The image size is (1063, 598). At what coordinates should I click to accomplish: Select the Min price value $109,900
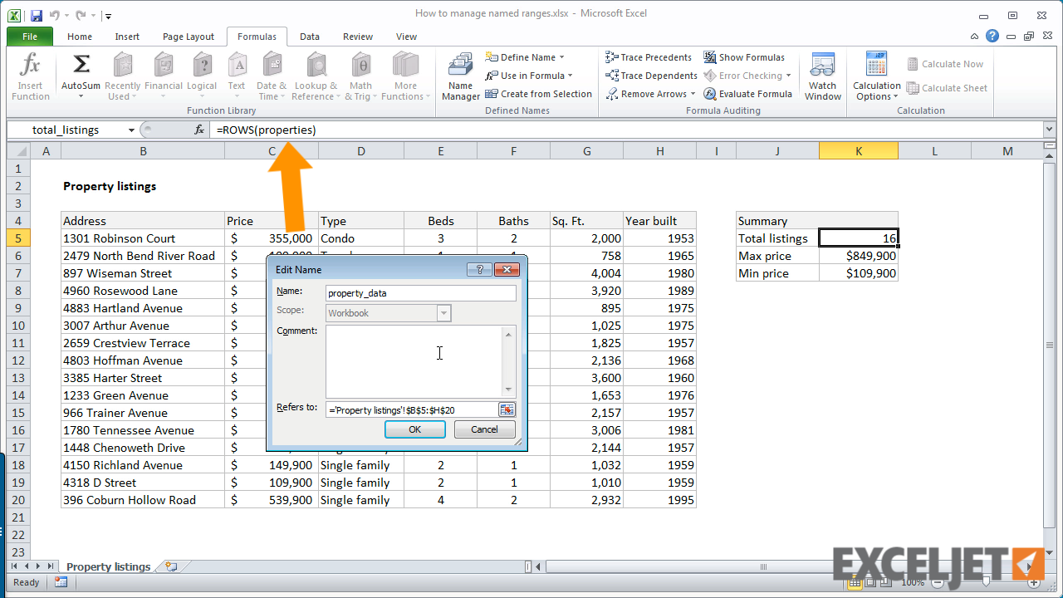(859, 273)
